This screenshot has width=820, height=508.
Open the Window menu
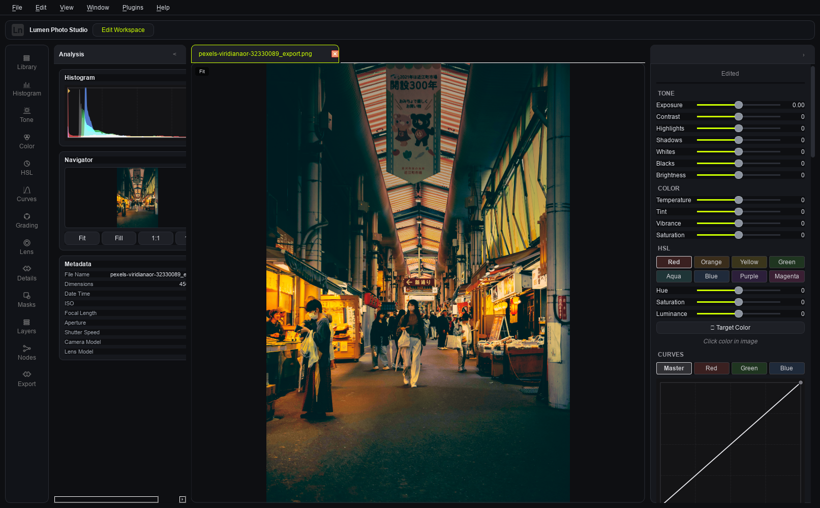point(98,8)
